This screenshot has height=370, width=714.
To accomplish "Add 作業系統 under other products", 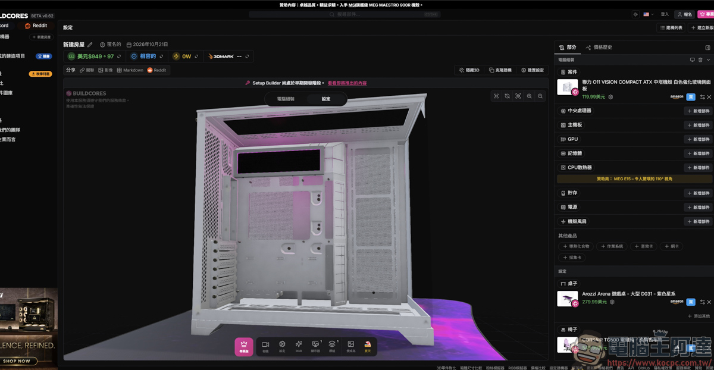I will click(x=612, y=246).
